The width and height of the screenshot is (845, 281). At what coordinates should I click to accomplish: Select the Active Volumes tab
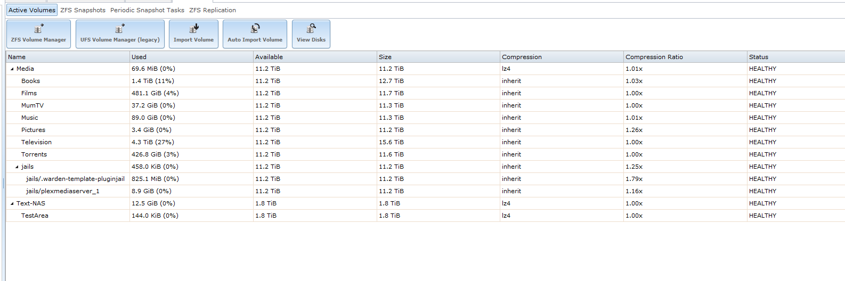[x=32, y=10]
